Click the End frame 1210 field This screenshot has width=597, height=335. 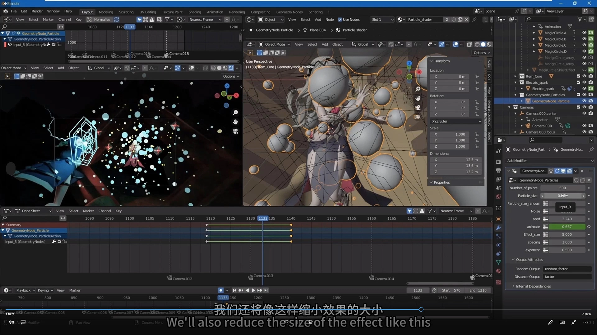pyautogui.click(x=478, y=290)
